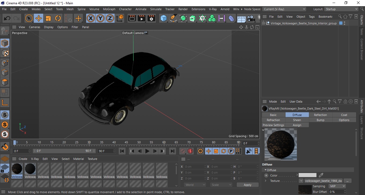Open the MoGraph menu
This screenshot has height=195, width=365.
click(x=109, y=9)
